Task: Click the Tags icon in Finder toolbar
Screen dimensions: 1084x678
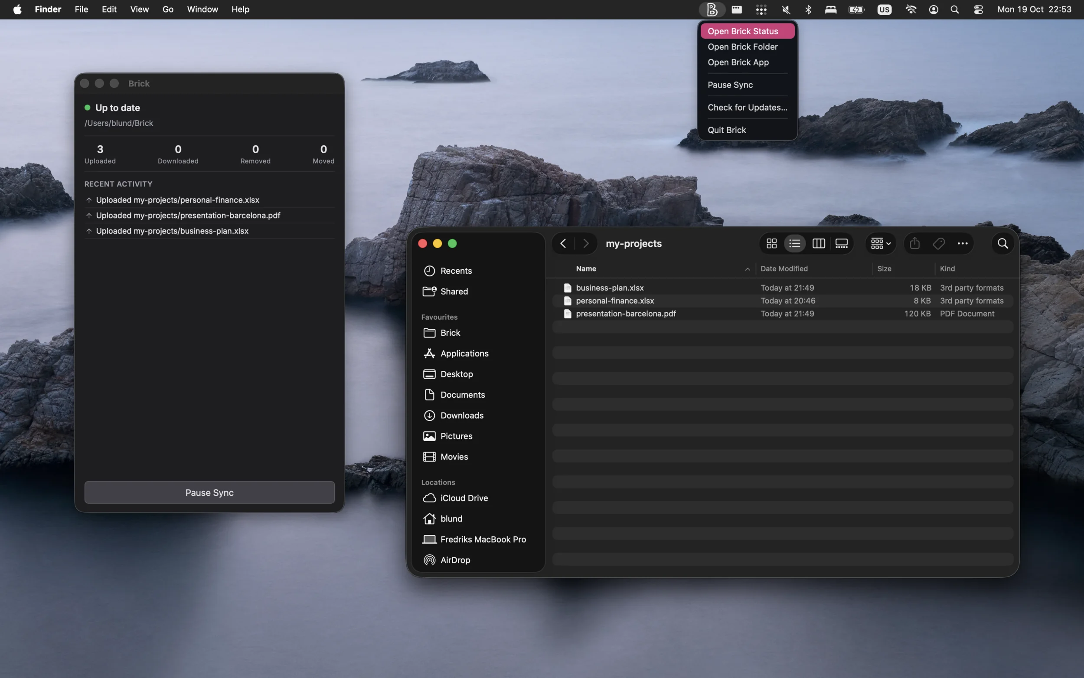Action: coord(938,243)
